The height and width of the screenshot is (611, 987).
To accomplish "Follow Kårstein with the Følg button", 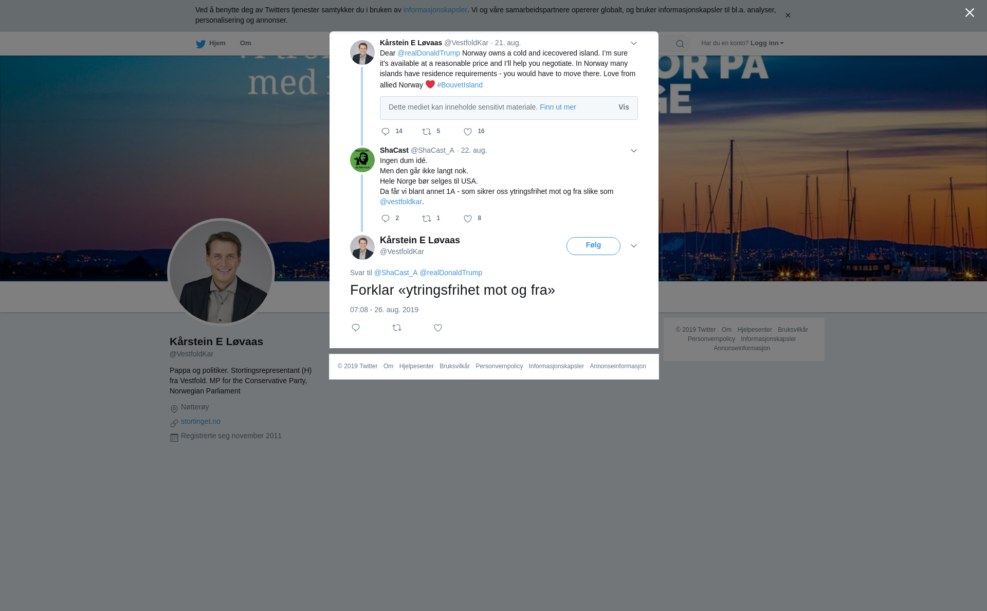I will (593, 246).
